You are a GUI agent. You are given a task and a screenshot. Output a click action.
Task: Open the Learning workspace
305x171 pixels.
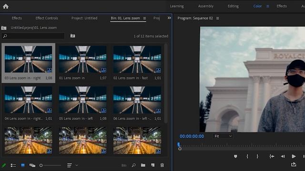(x=177, y=6)
